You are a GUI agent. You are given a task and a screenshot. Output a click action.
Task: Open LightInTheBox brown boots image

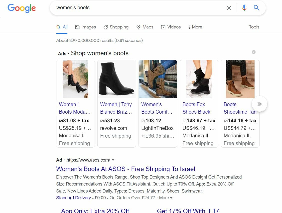click(158, 79)
